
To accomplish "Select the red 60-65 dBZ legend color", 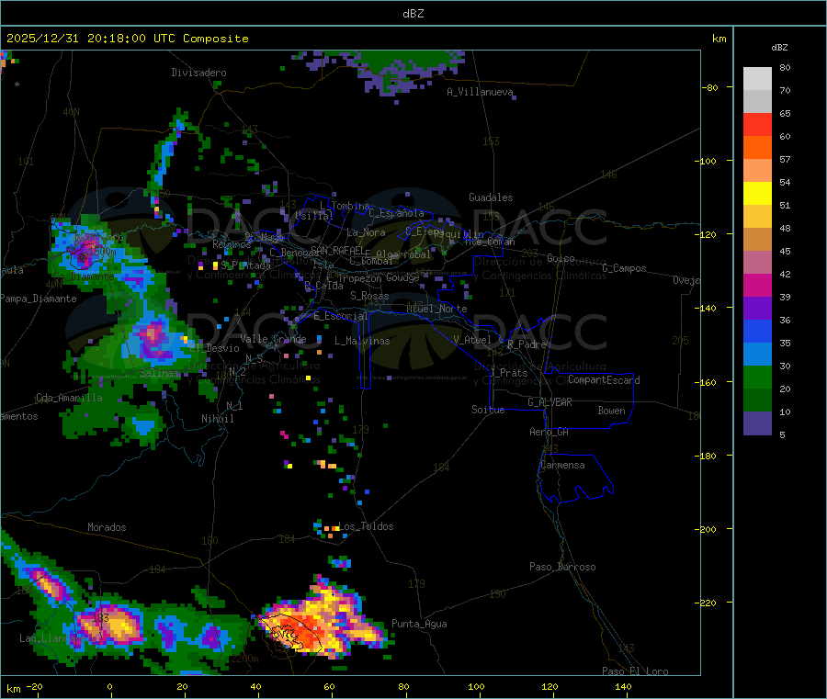I will [757, 124].
